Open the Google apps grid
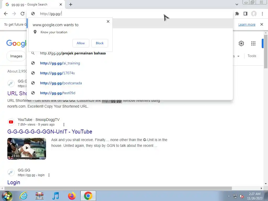Viewport: 268px width, 201px height. (253, 43)
